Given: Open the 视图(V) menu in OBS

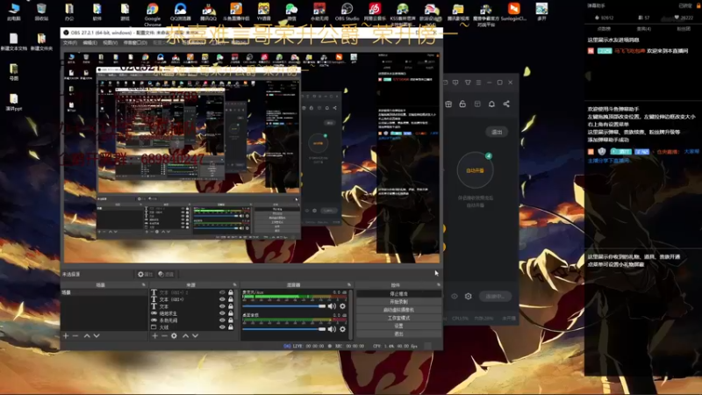Looking at the screenshot, I should pos(111,42).
